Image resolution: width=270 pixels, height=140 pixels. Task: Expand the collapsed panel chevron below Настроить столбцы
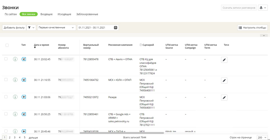pos(264,36)
